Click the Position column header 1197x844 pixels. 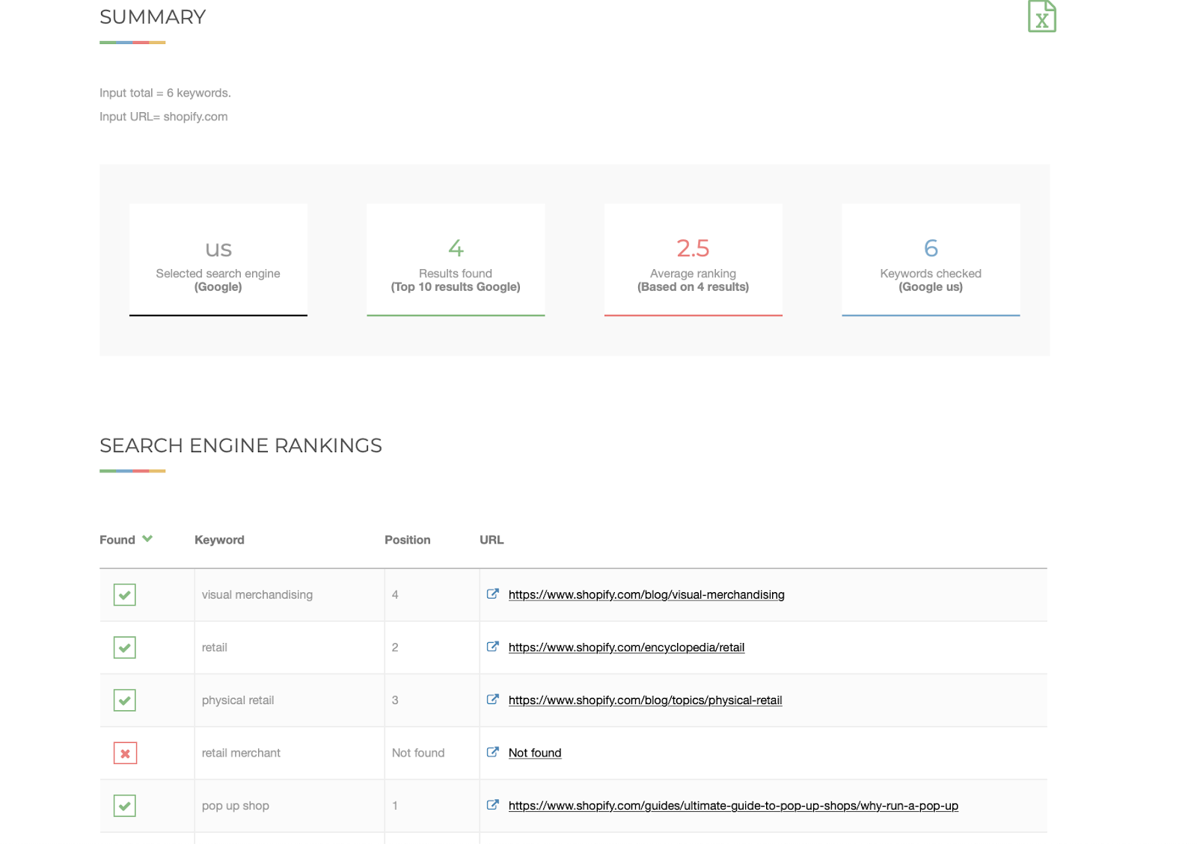pos(408,540)
